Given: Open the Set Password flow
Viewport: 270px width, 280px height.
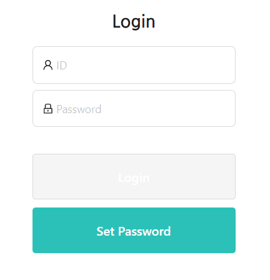Looking at the screenshot, I should point(134,230).
